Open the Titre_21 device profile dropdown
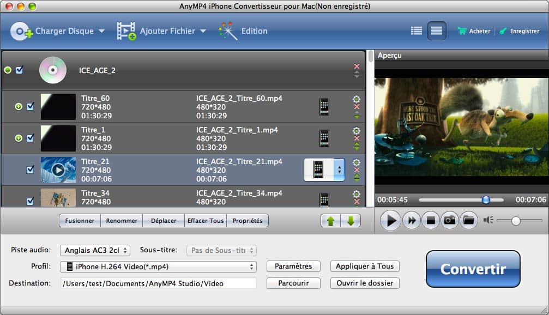Viewport: 549px width, 315px height. click(x=324, y=169)
